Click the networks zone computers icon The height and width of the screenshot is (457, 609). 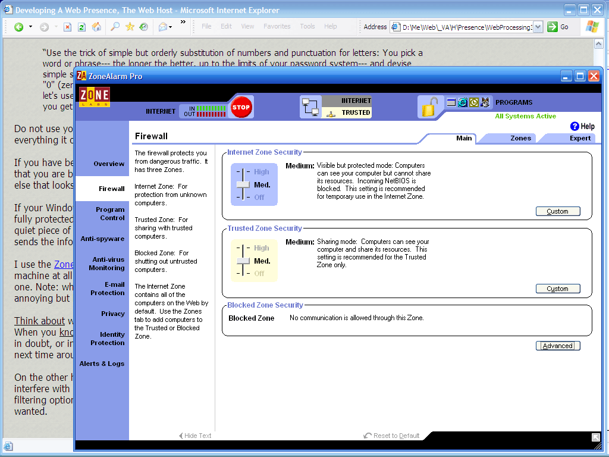click(x=310, y=107)
